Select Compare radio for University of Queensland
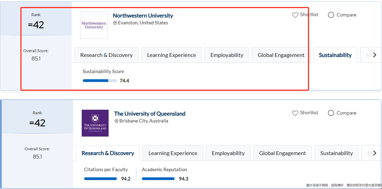Screen dimensions: 382x189 coord(331,113)
